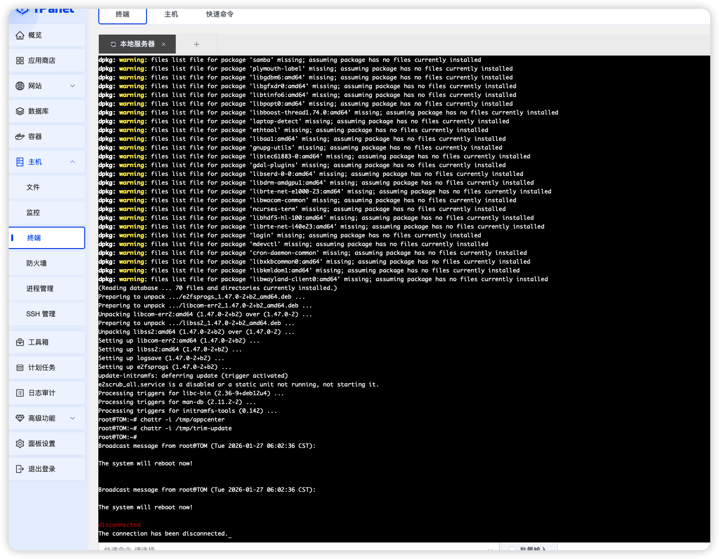Open 监控 in the sidebar
719x559 pixels.
tap(47, 212)
